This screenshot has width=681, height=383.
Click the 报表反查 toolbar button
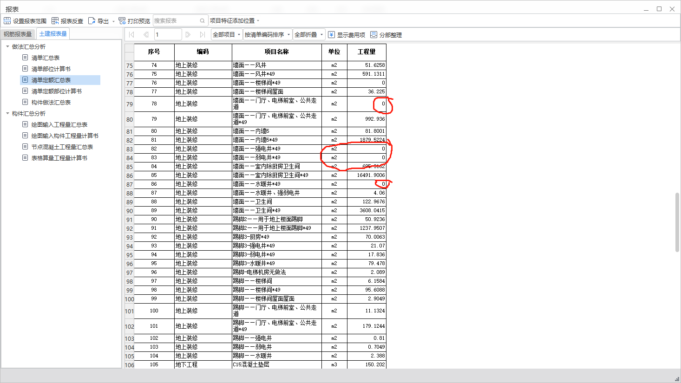pyautogui.click(x=67, y=21)
